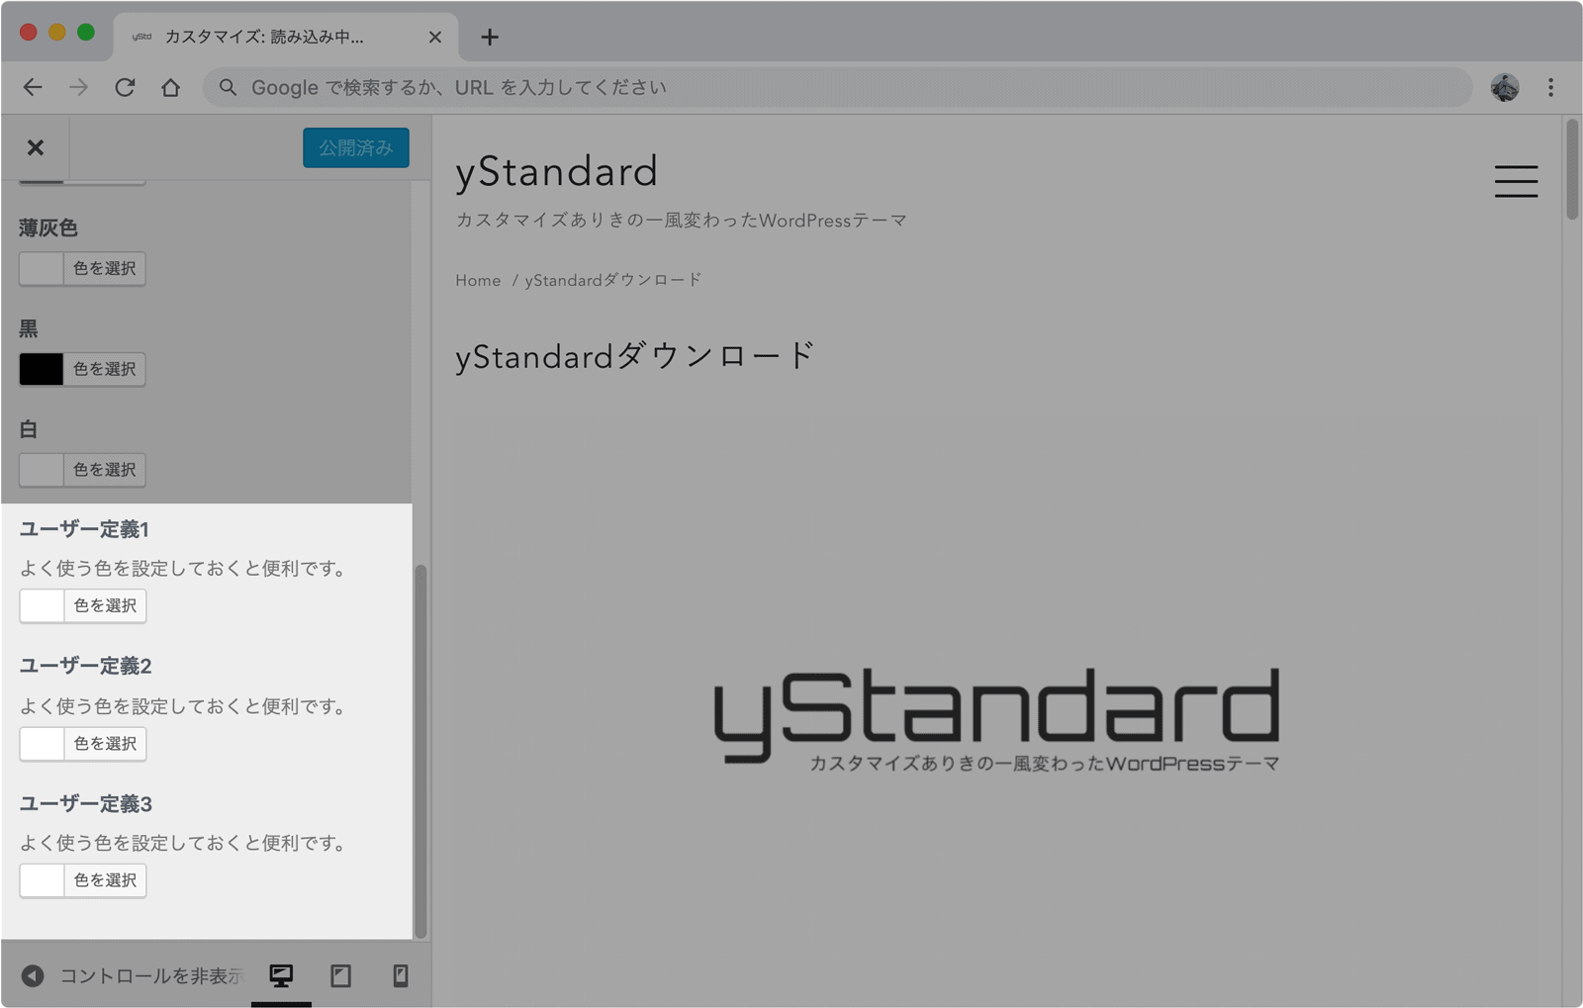The height and width of the screenshot is (1008, 1583).
Task: Open the hamburger menu on site preview
Action: [1516, 181]
